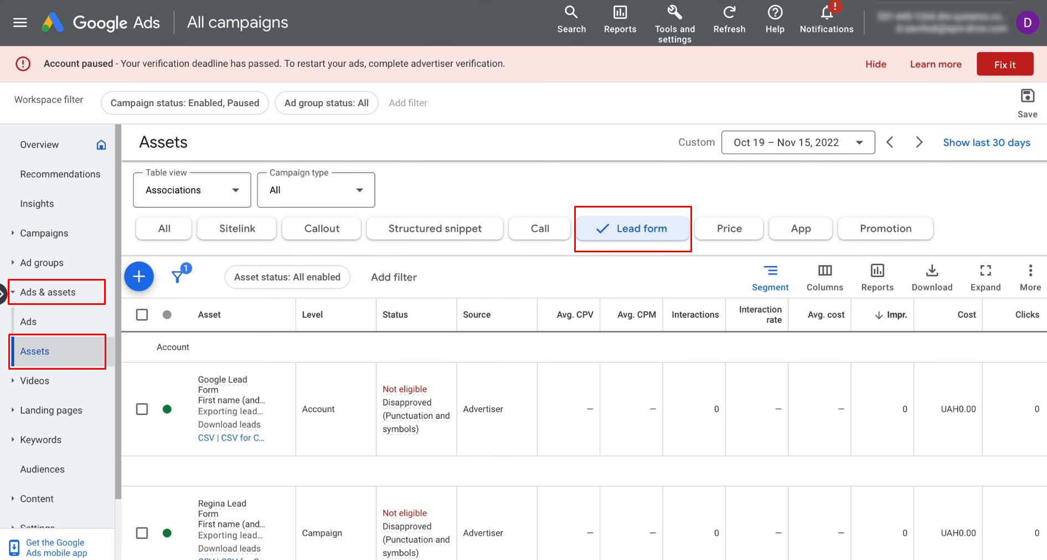The height and width of the screenshot is (560, 1047).
Task: Open Campaign status filter chip
Action: [185, 103]
